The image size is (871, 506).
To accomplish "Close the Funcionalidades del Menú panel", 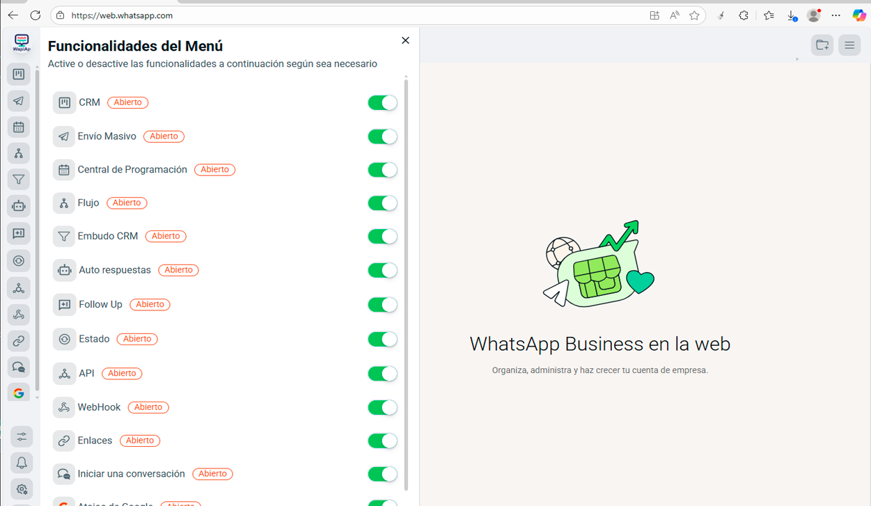I will (x=405, y=40).
